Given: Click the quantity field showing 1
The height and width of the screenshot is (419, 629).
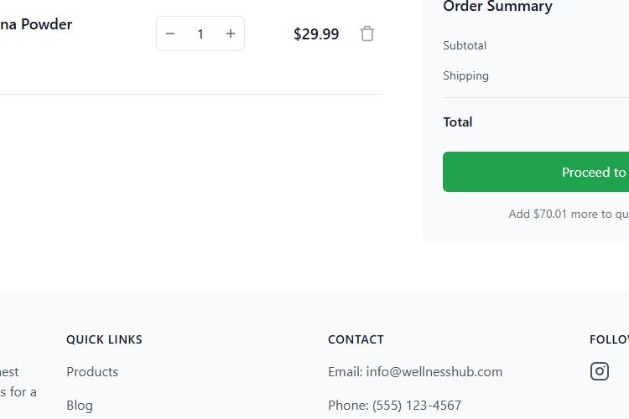Looking at the screenshot, I should click(200, 34).
